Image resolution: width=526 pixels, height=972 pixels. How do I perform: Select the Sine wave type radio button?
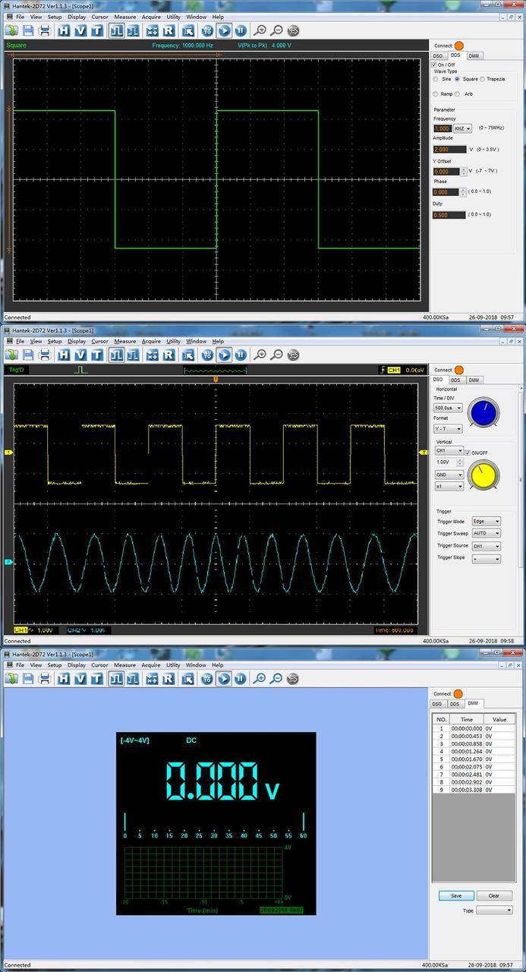tap(436, 79)
